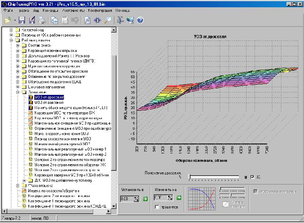Click the Search magnifier toolbar icon
The width and height of the screenshot is (304, 223).
(109, 20)
